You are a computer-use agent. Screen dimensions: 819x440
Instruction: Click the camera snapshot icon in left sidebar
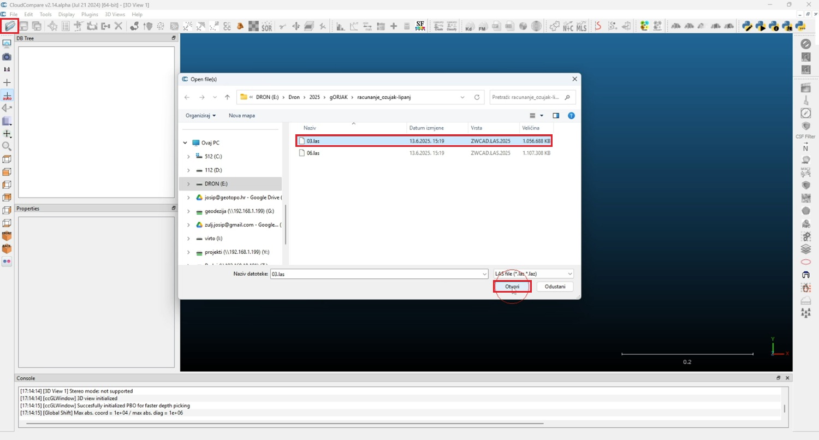tap(7, 57)
